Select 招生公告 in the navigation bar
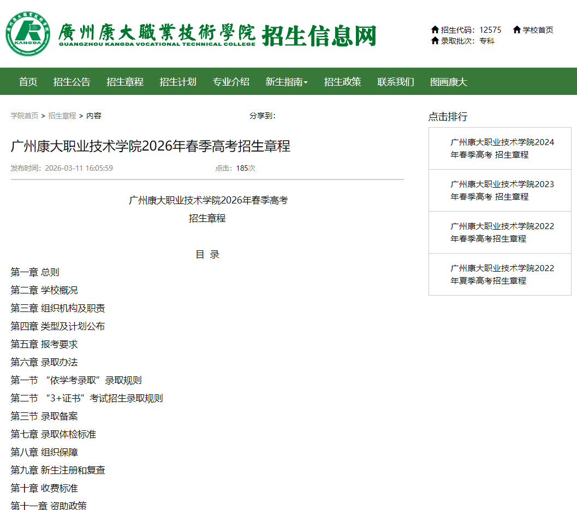This screenshot has height=510, width=577. [72, 81]
